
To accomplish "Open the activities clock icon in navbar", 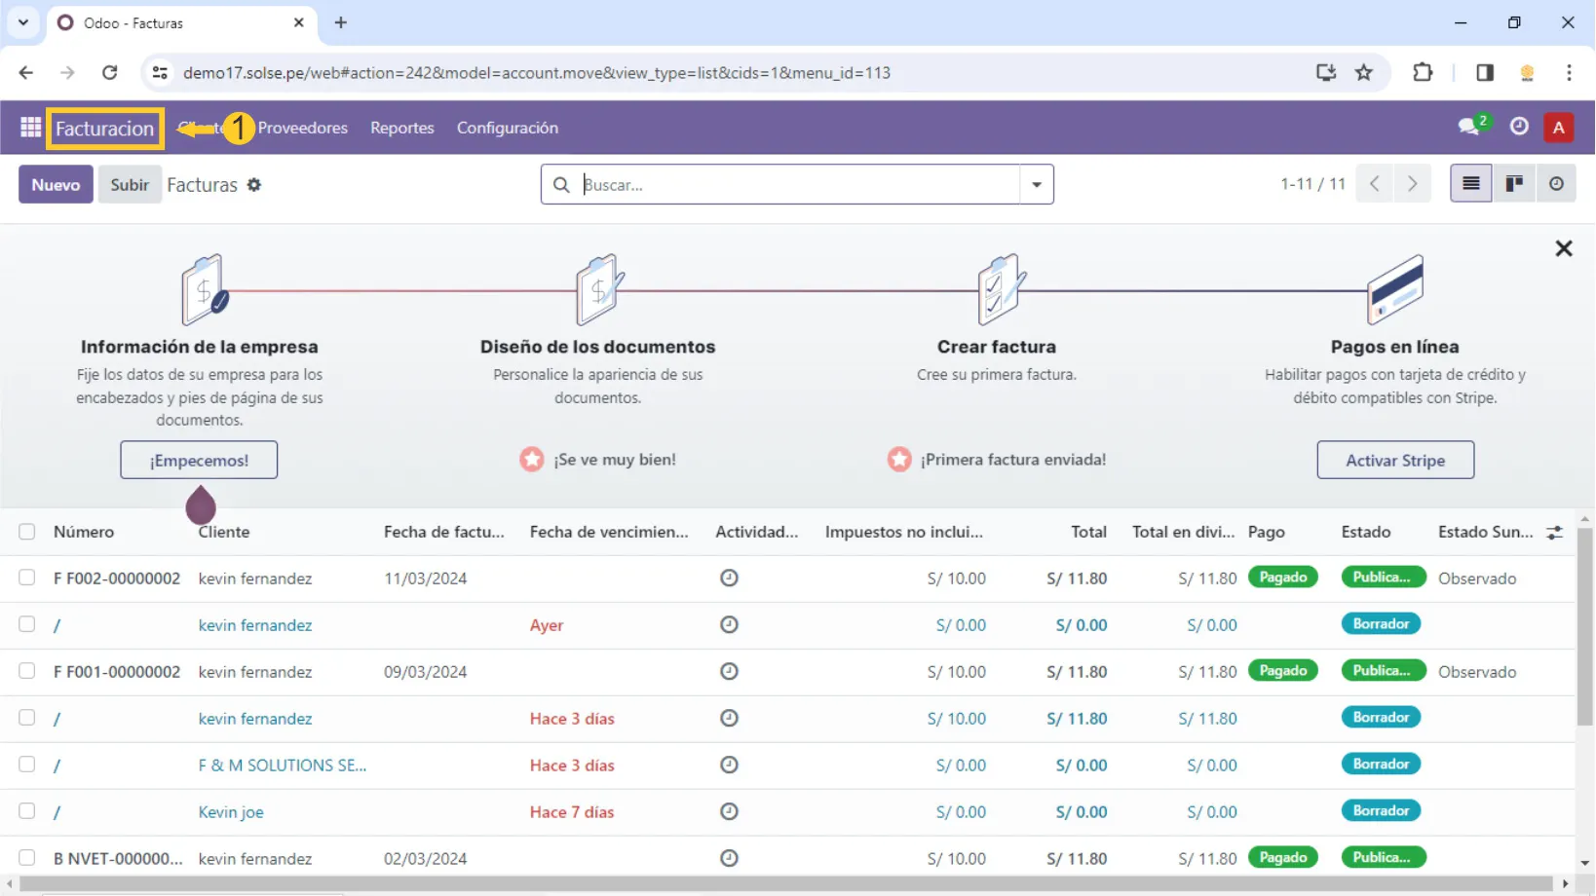I will click(1519, 127).
